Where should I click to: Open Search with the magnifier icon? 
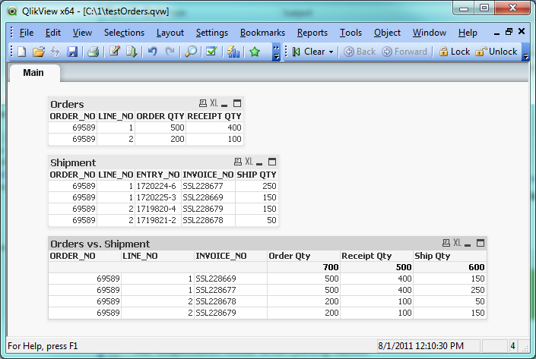191,52
